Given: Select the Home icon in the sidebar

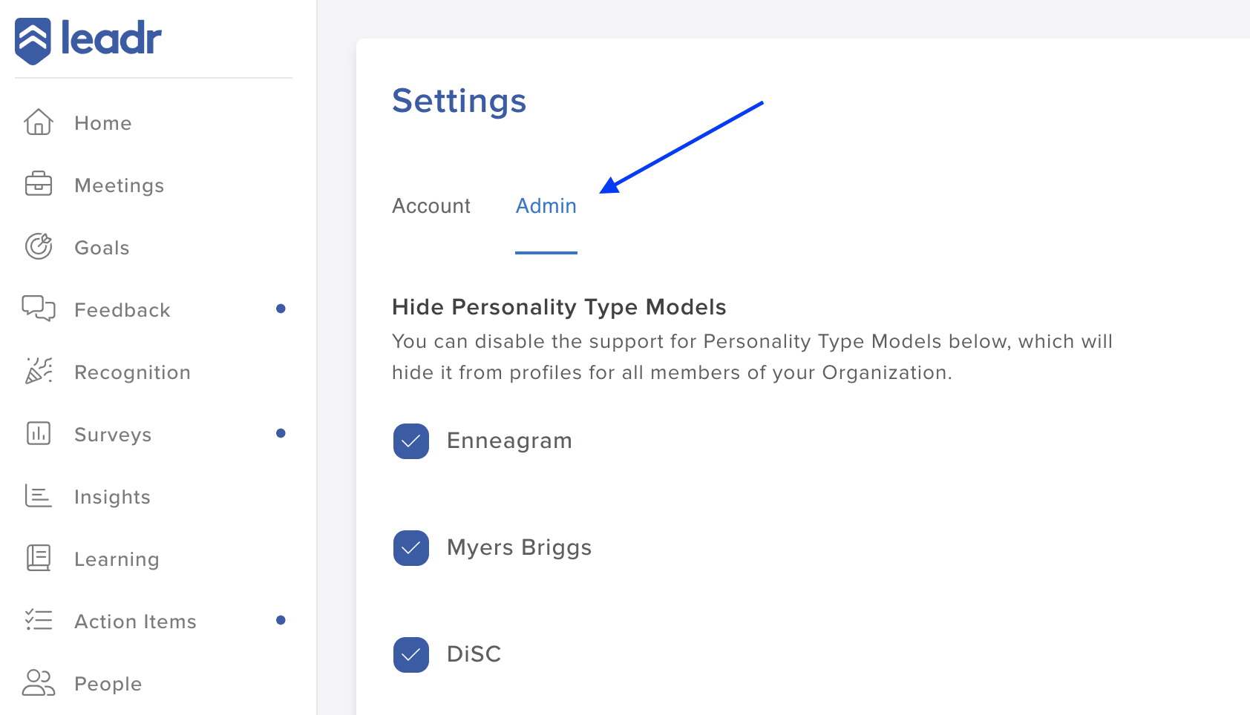Looking at the screenshot, I should tap(38, 123).
